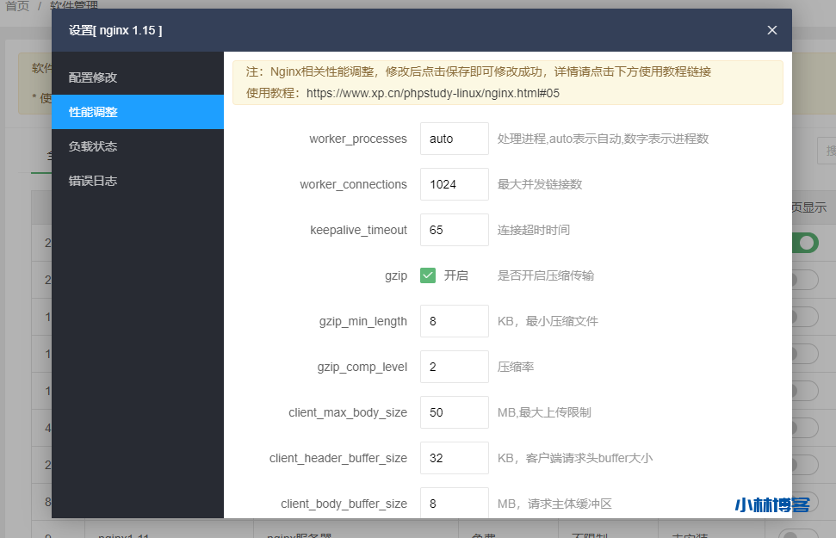
Task: Close the nginx 1.15 settings dialog
Action: (771, 29)
